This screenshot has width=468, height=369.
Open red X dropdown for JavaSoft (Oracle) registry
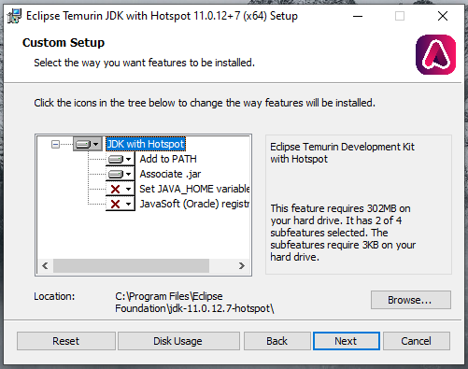coord(121,204)
